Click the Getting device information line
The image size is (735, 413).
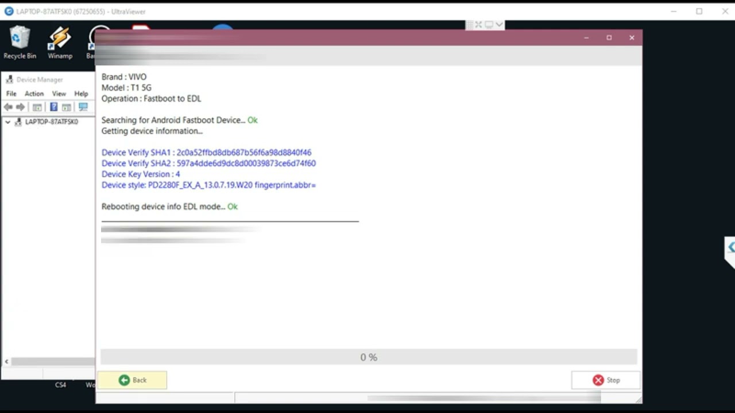click(152, 131)
